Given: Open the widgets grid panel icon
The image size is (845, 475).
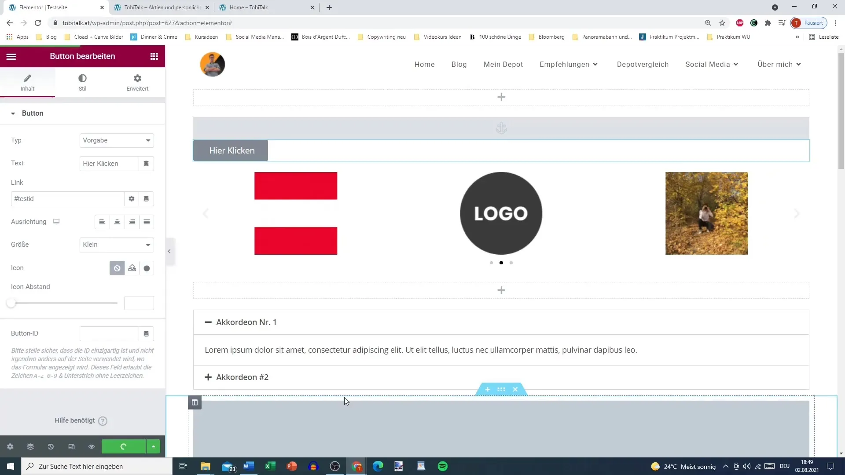Looking at the screenshot, I should (x=154, y=56).
